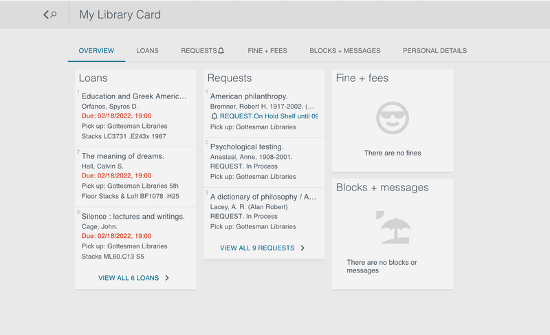
Task: Click the View All 9 Requests link
Action: pyautogui.click(x=257, y=248)
